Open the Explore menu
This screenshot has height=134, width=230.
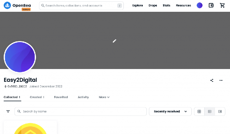point(138,5)
